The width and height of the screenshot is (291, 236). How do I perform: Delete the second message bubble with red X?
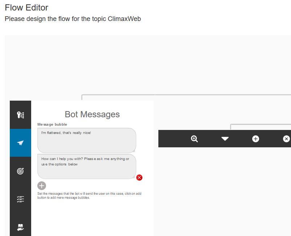(139, 178)
